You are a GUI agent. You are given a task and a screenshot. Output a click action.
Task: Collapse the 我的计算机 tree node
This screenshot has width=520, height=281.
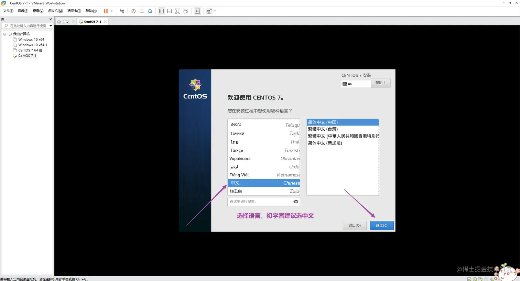pos(5,34)
